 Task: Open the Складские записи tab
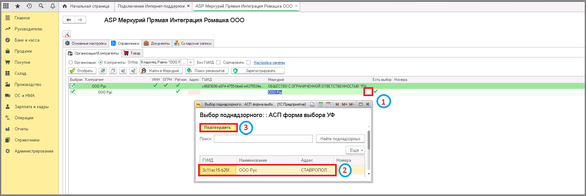pyautogui.click(x=193, y=43)
